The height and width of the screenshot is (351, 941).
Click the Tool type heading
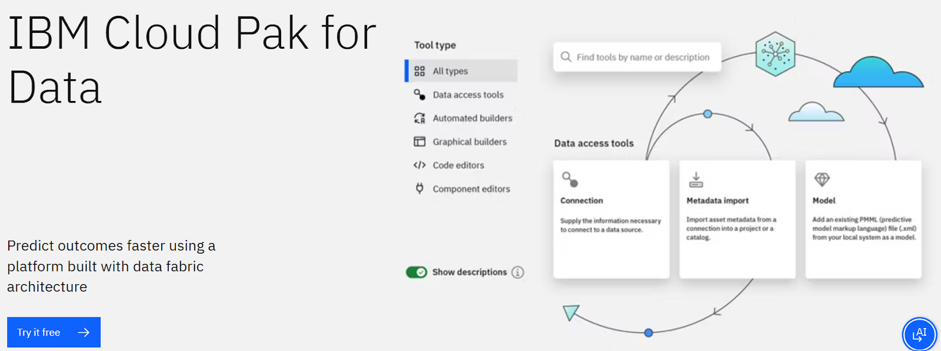pyautogui.click(x=435, y=45)
